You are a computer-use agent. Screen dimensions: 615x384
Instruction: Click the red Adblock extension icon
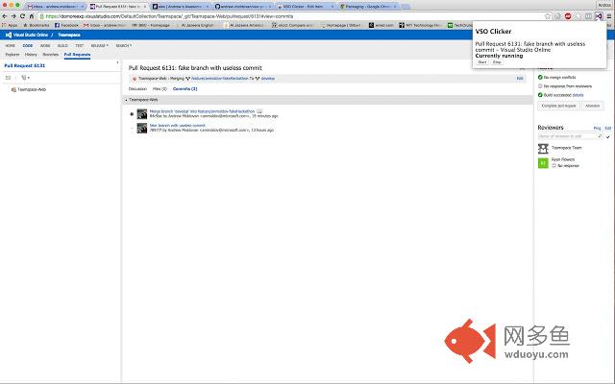coord(568,16)
